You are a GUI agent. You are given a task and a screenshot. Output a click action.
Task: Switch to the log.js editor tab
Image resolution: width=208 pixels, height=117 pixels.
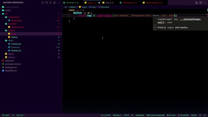(92, 3)
